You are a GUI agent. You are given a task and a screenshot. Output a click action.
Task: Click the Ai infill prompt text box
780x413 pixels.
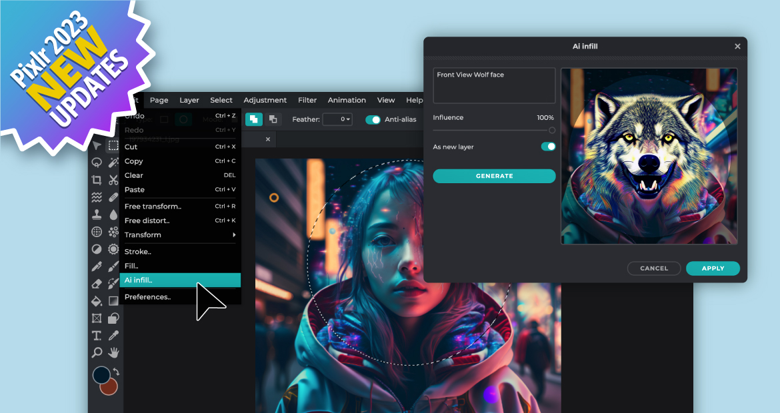pyautogui.click(x=494, y=85)
